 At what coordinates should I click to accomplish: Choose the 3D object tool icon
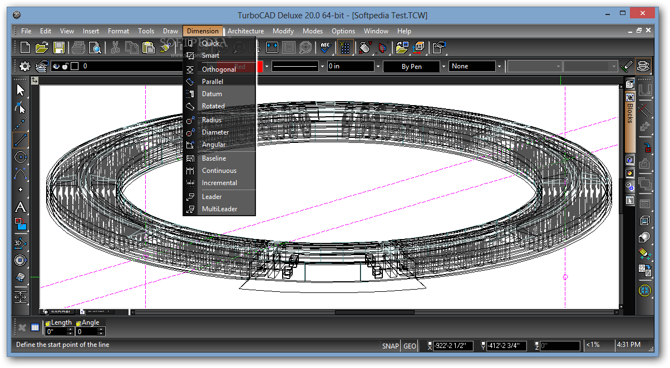coord(21,243)
